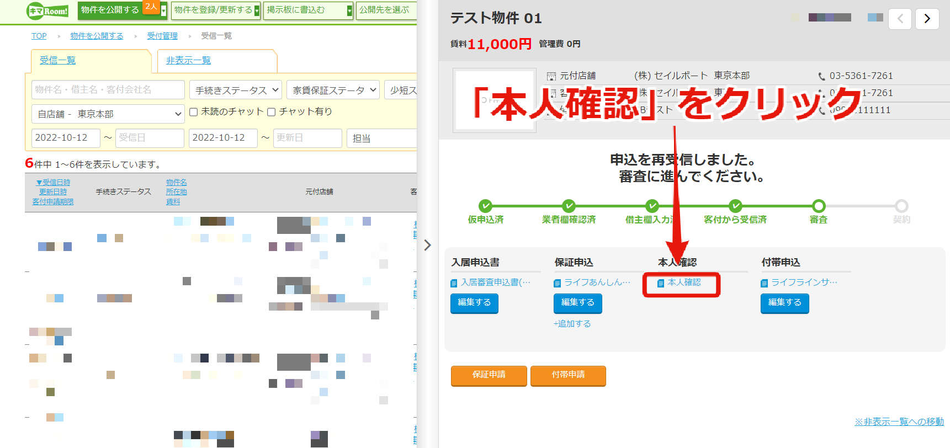Viewport: 950px width, 448px height.
Task: Open the ライフあんしん guarantee link
Action: [x=597, y=282]
